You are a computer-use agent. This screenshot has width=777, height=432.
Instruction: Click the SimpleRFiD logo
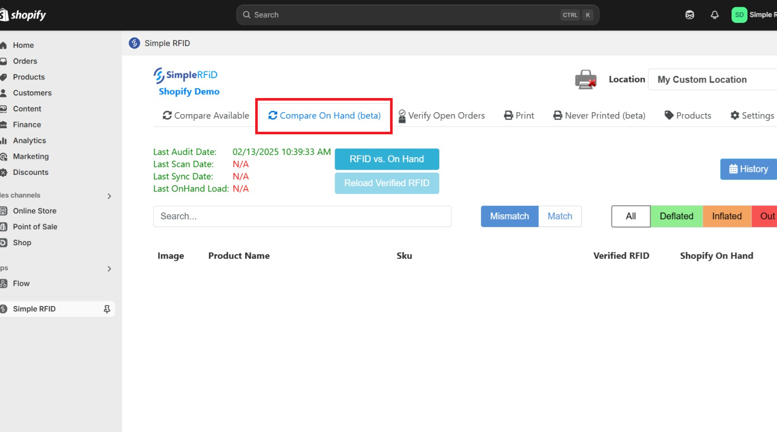(x=186, y=75)
